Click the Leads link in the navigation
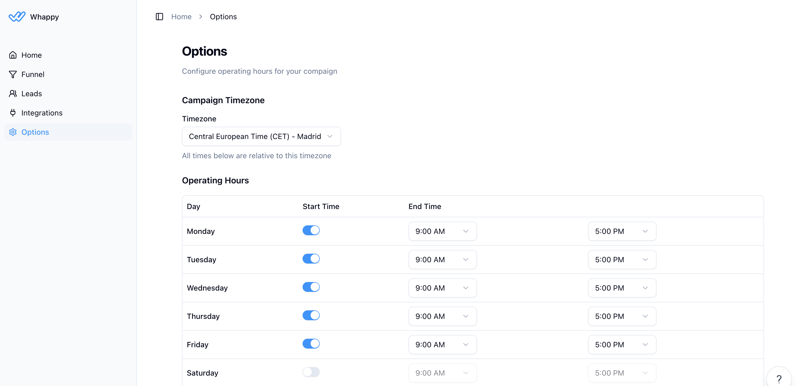This screenshot has width=809, height=386. [31, 93]
